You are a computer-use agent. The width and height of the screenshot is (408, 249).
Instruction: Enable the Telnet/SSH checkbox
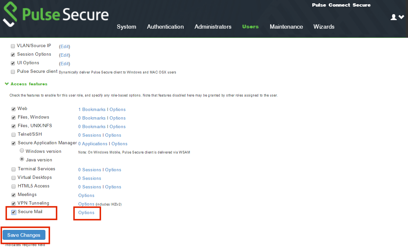tap(13, 135)
